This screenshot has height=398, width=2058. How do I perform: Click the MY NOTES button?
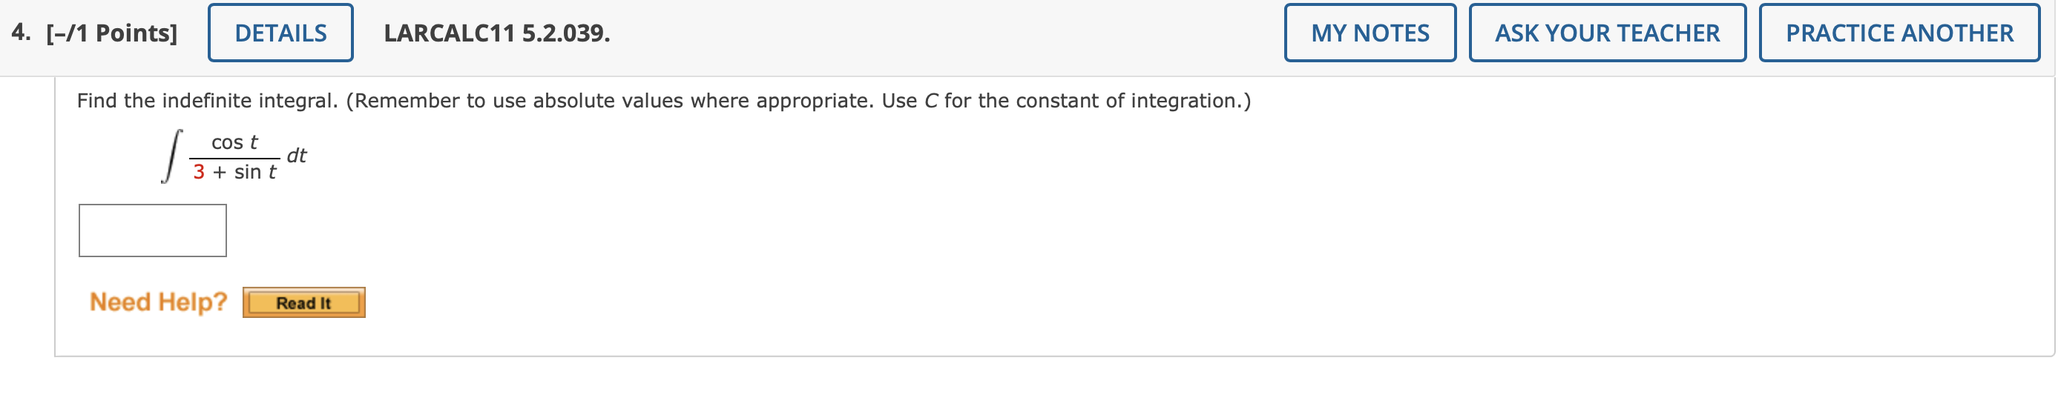[1370, 33]
